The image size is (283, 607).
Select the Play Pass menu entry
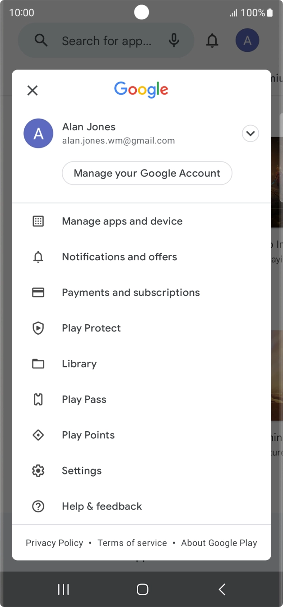pyautogui.click(x=84, y=400)
